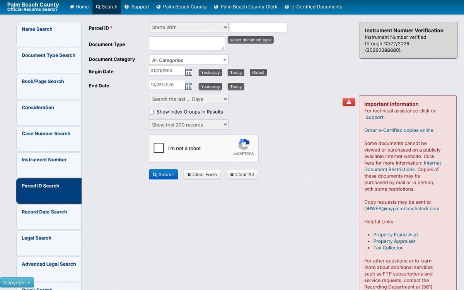The height and width of the screenshot is (290, 464).
Task: Switch to Advanced Legal Search tab
Action: (x=49, y=270)
